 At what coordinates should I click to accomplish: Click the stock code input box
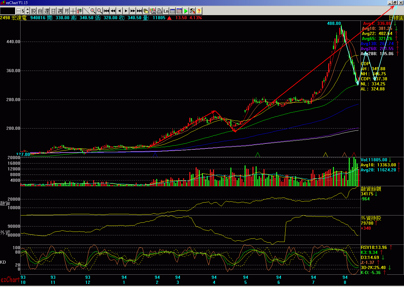[8, 11]
